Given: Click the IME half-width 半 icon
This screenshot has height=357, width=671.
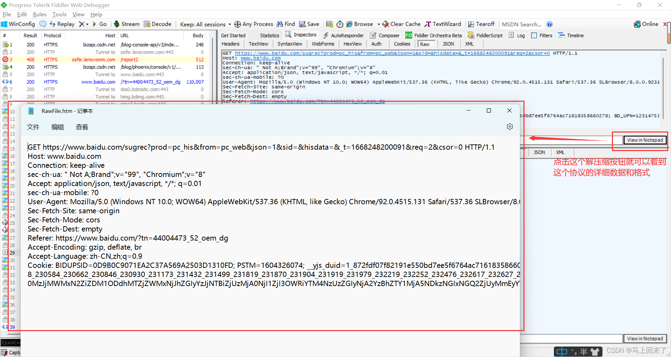Looking at the screenshot, I should click(584, 351).
